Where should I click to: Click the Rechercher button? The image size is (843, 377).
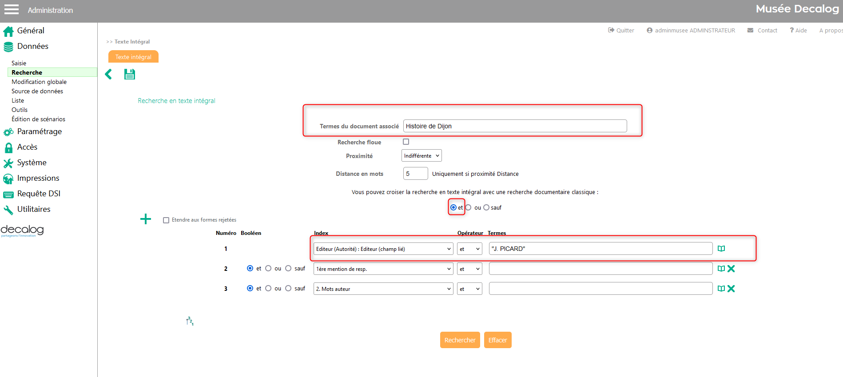click(460, 340)
